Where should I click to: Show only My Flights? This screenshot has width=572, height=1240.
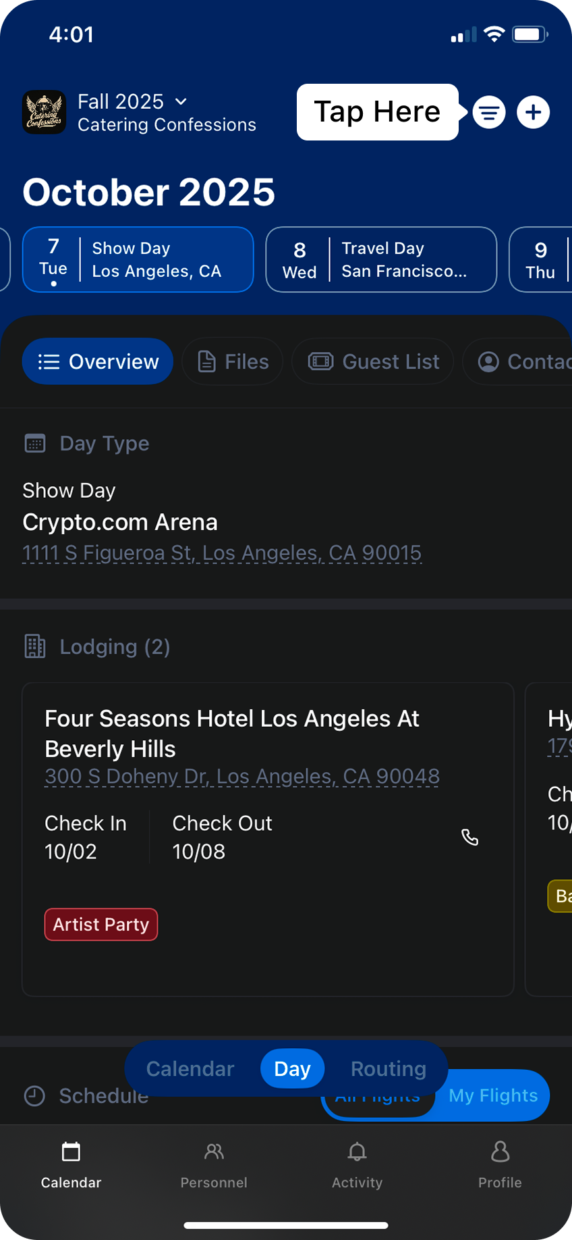(494, 1097)
